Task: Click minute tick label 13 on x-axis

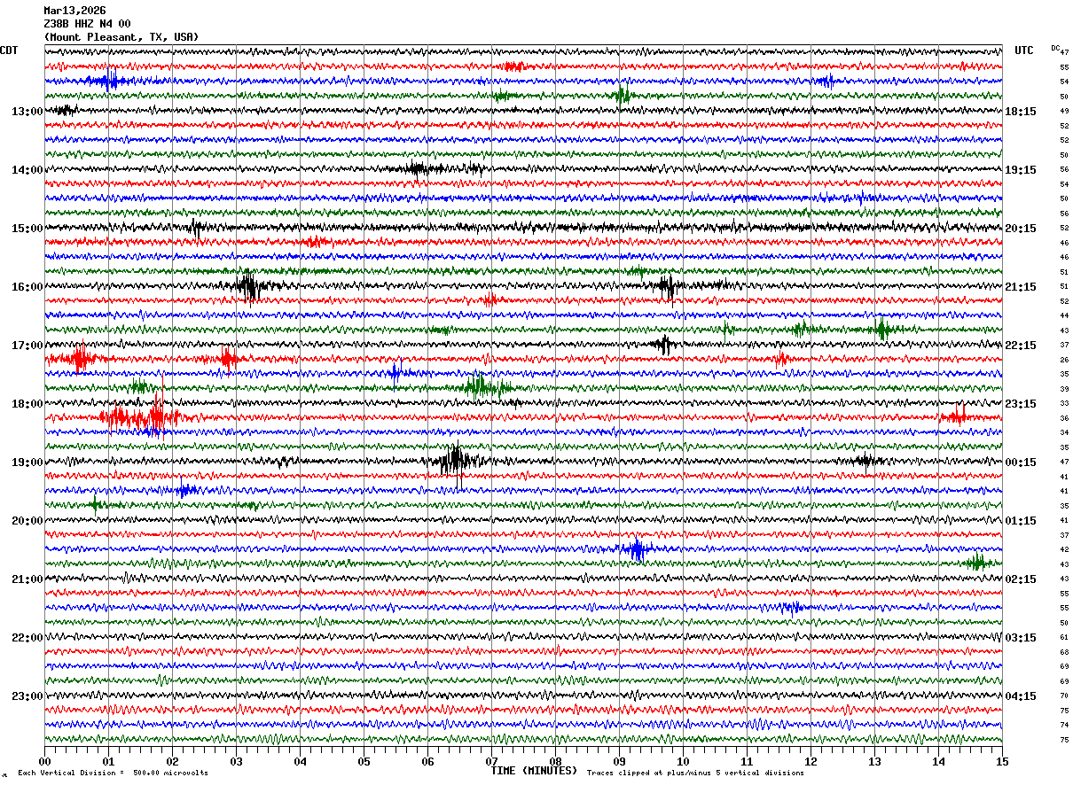Action: [x=874, y=761]
